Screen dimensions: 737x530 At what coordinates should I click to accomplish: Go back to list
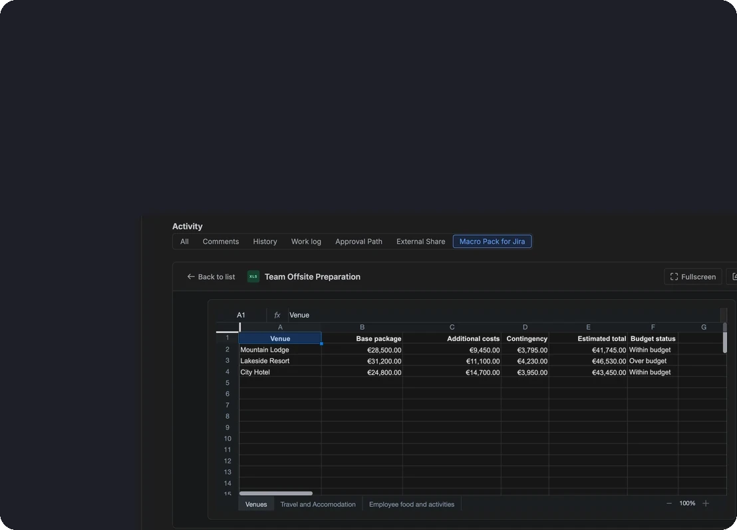pyautogui.click(x=211, y=277)
